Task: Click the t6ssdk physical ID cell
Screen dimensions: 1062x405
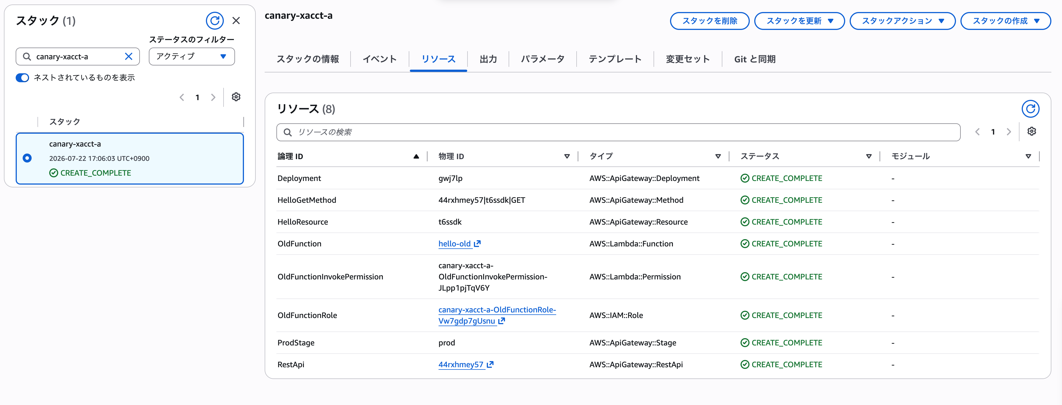Action: 450,222
